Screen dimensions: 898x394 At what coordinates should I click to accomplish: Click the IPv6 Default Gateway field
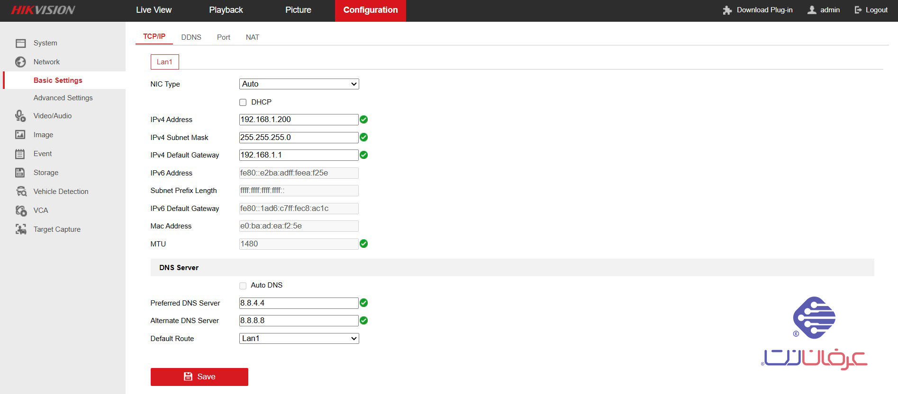(299, 209)
